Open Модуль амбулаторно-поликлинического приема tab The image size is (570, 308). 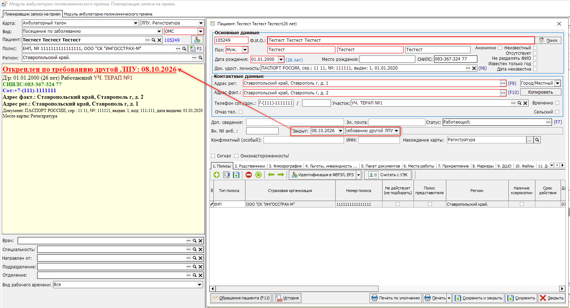108,14
